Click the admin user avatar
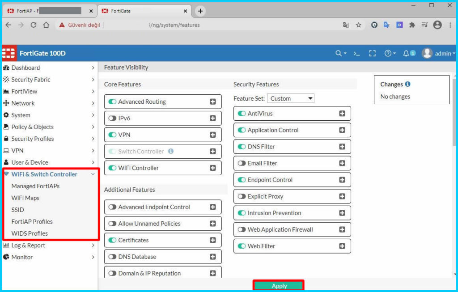 tap(427, 53)
